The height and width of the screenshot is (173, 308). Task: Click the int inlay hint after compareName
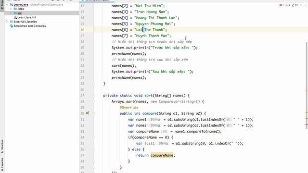coord(164,131)
